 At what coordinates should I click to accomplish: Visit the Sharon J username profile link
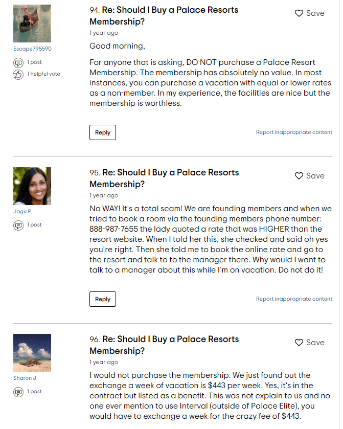[25, 378]
